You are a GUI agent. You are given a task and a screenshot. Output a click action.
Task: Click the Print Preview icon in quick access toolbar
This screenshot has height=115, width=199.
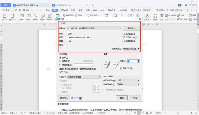(28, 10)
